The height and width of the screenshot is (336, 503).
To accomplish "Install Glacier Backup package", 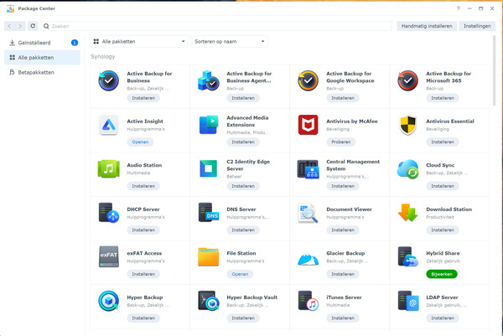I will click(343, 274).
